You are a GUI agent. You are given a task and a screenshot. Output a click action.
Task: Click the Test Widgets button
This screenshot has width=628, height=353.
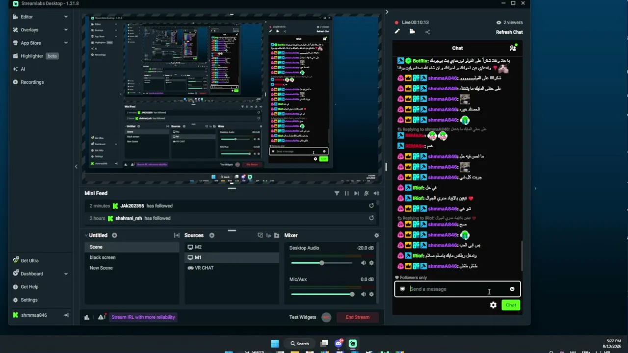[303, 317]
